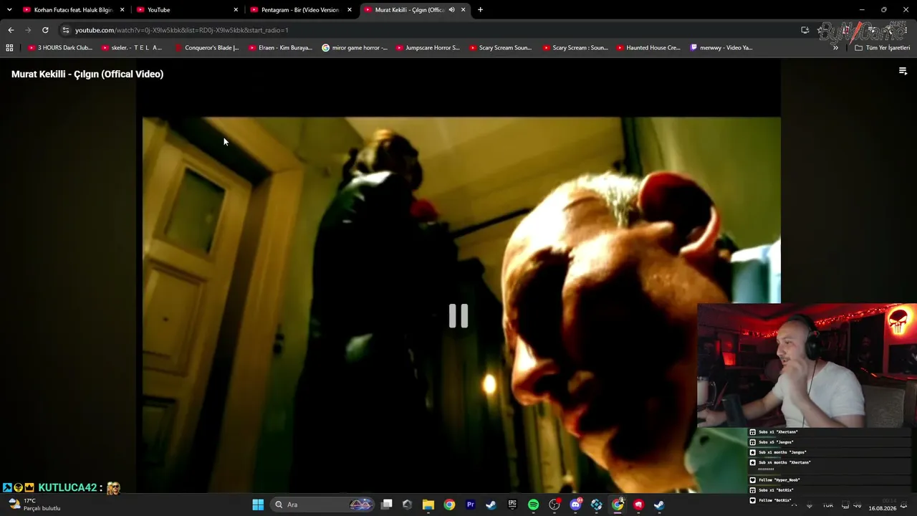917x516 pixels.
Task: Switch to the YouTube tab
Action: point(188,10)
